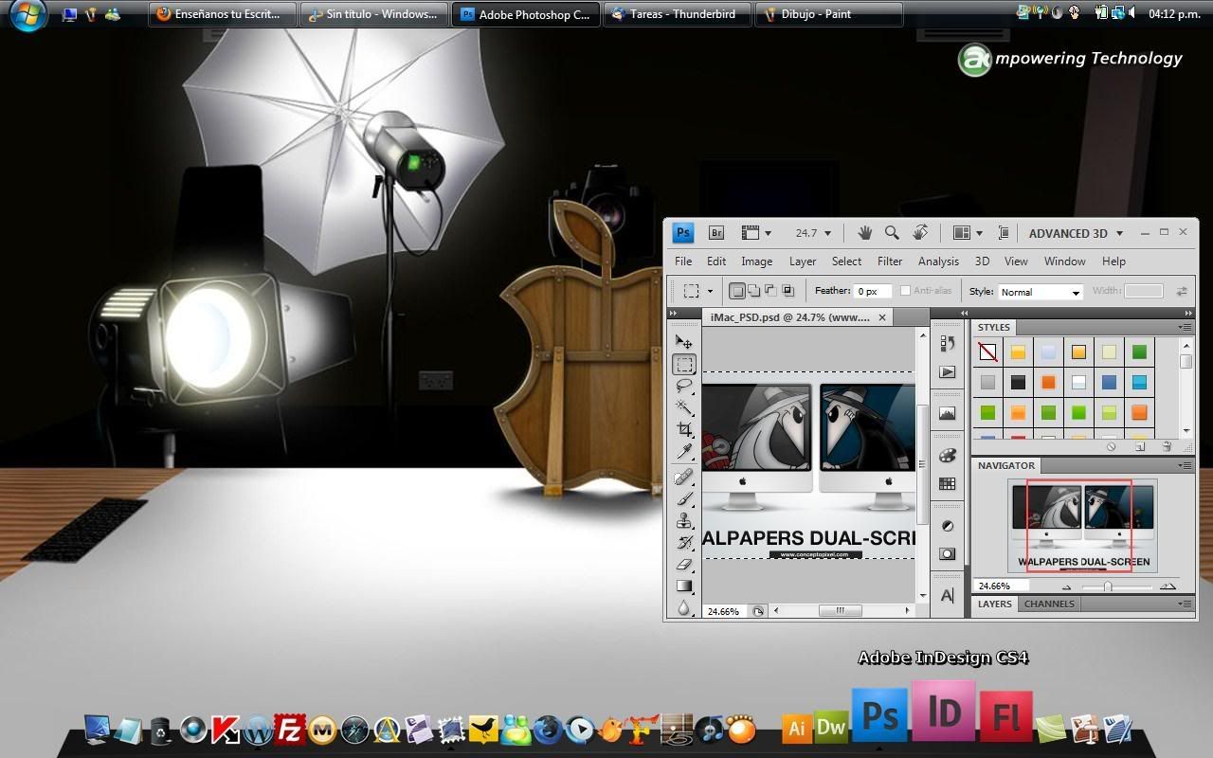Open the collapsed Histogram panel icon
Viewport: 1213px width, 758px height.
947,414
